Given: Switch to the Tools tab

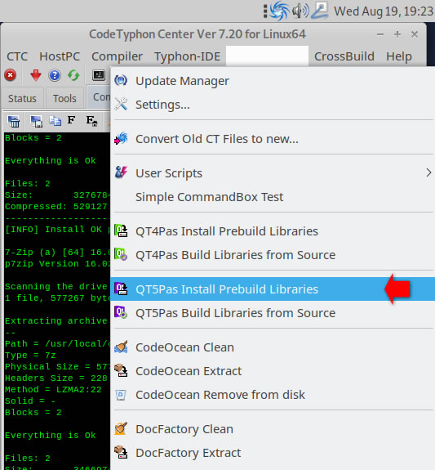Looking at the screenshot, I should coord(64,98).
